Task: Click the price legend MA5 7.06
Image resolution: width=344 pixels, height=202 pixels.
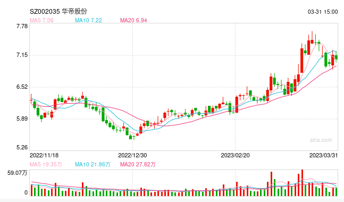Action: point(41,20)
